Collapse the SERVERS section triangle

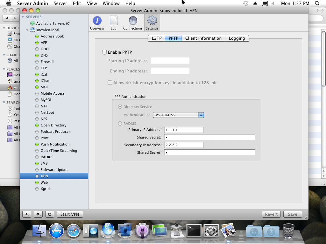point(23,17)
